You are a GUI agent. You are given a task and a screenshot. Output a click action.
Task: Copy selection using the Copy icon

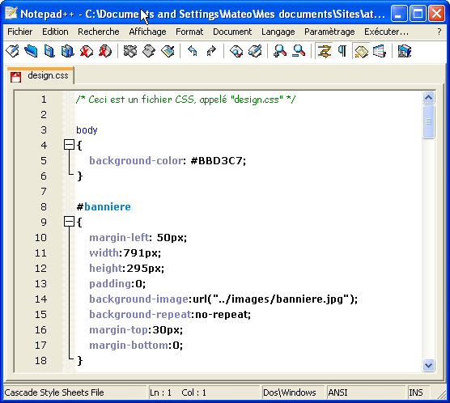point(149,52)
